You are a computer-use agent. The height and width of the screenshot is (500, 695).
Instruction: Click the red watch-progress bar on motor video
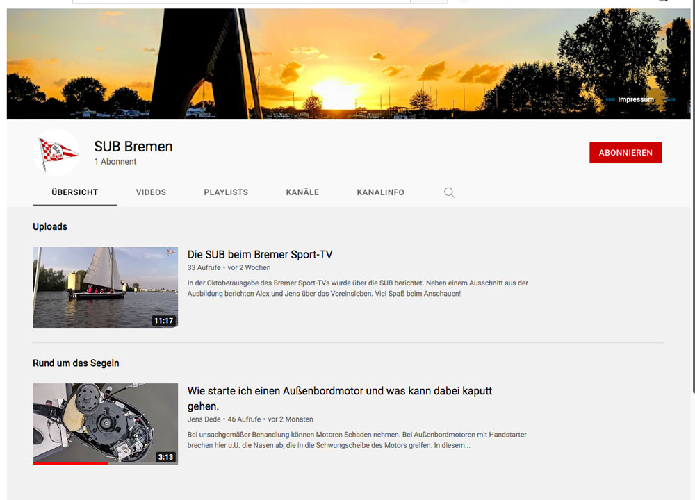click(x=70, y=464)
